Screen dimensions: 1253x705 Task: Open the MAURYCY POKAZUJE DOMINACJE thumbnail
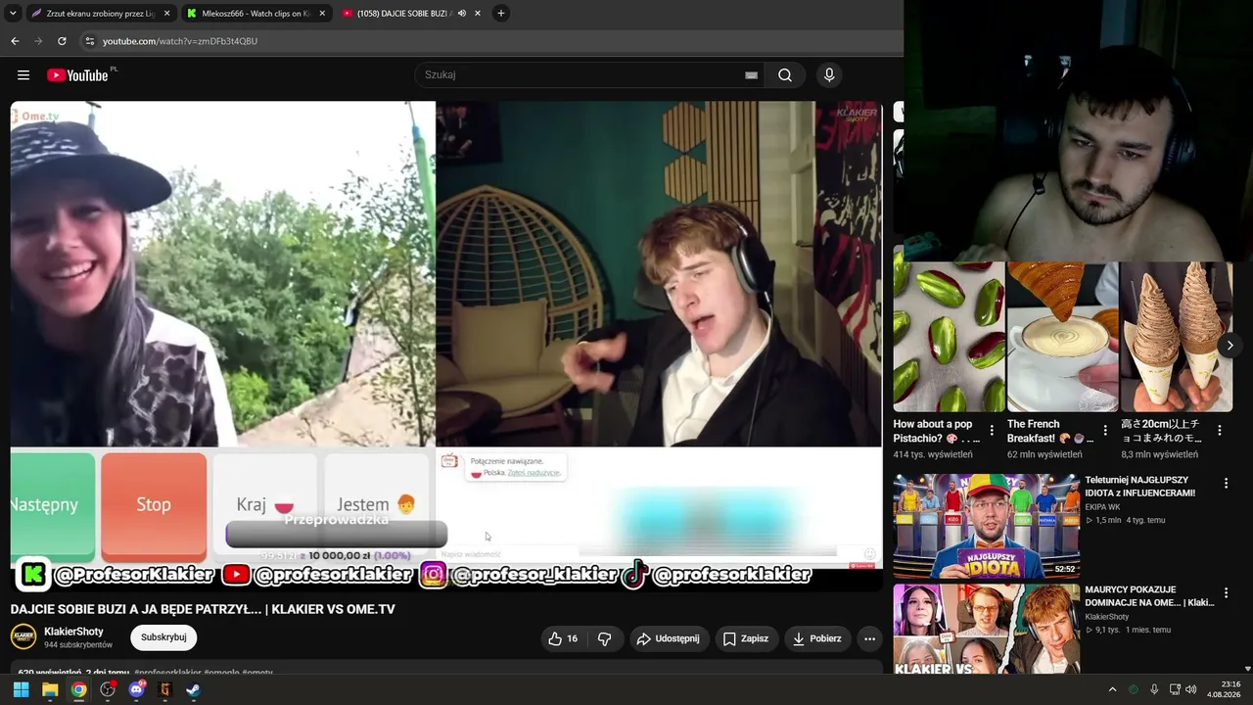pos(987,629)
